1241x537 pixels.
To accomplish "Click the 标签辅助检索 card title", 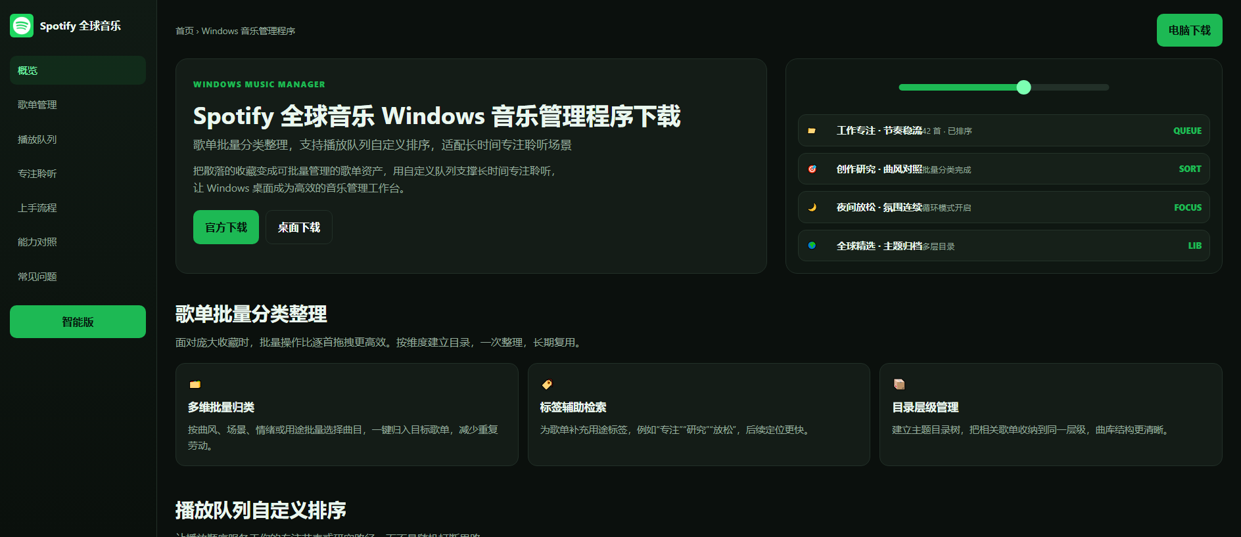I will (573, 407).
